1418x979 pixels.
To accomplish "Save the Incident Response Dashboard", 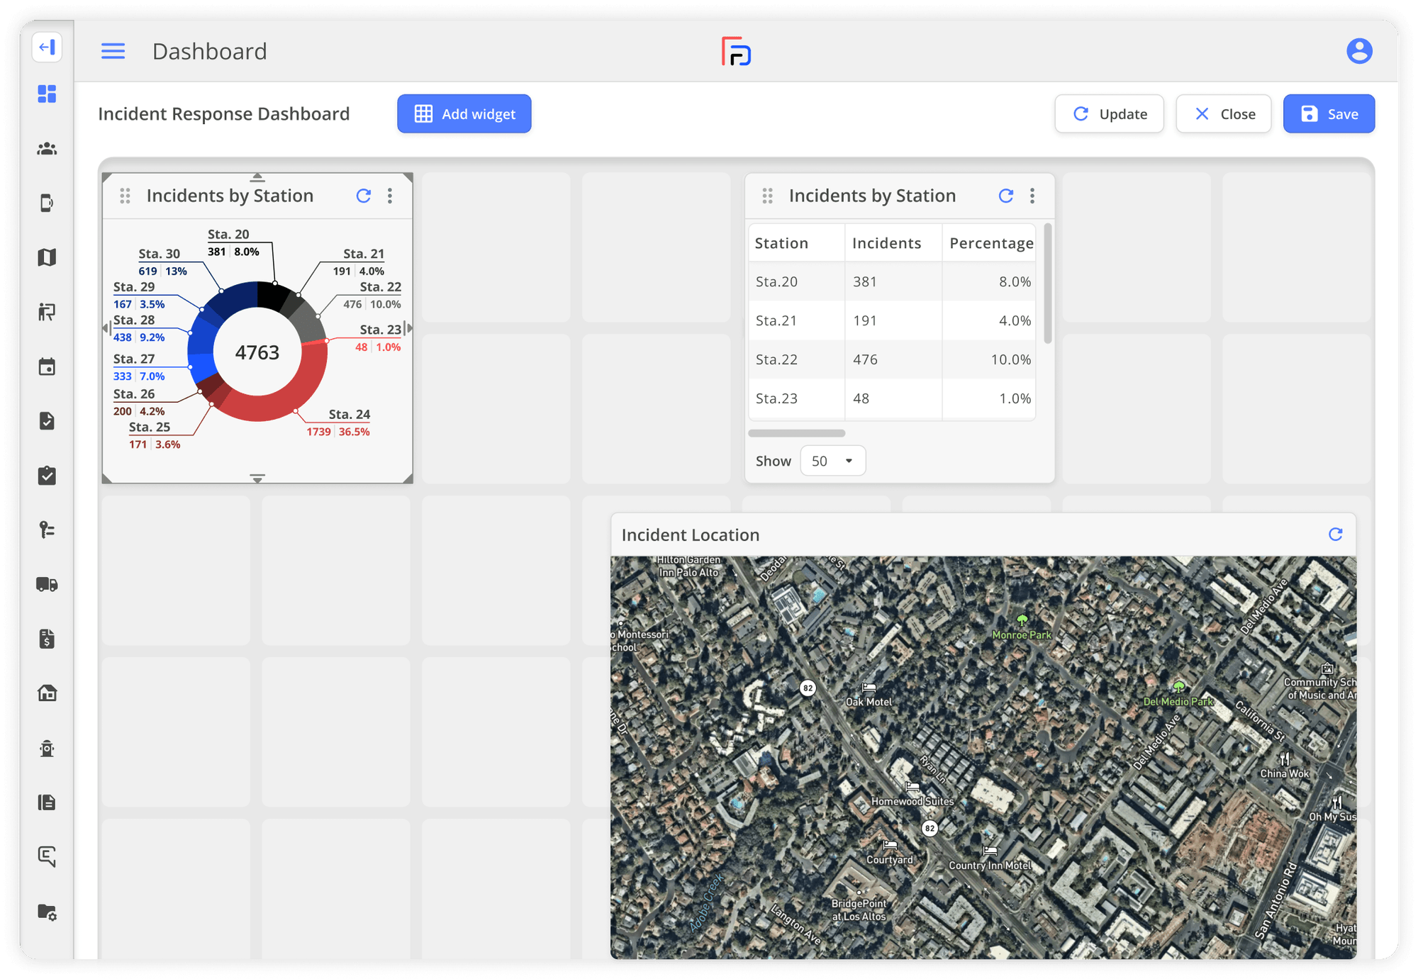I will click(x=1328, y=113).
